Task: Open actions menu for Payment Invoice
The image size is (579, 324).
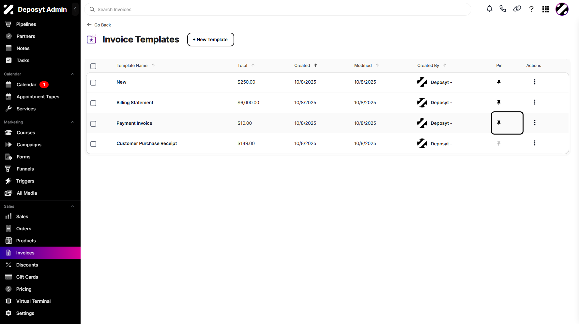Action: pyautogui.click(x=535, y=123)
